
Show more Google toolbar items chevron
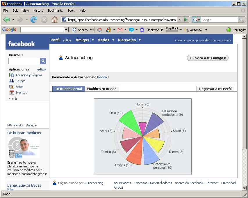[206, 30]
